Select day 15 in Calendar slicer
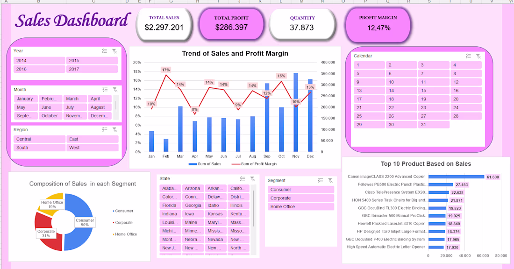The width and height of the screenshot is (514, 269). [434, 91]
